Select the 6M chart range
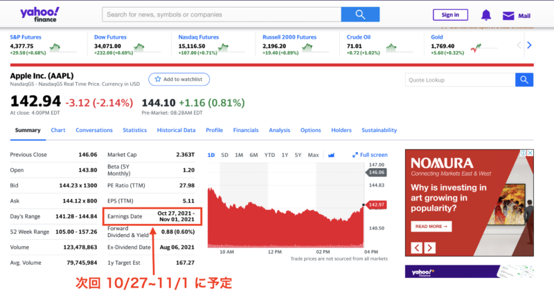 tap(253, 155)
